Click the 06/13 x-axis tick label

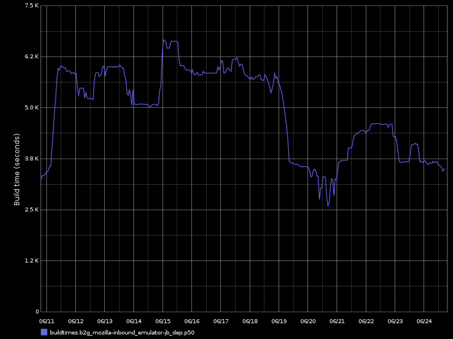[x=105, y=321]
